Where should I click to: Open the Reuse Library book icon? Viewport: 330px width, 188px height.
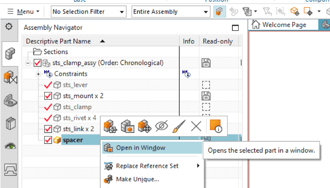tap(11, 124)
